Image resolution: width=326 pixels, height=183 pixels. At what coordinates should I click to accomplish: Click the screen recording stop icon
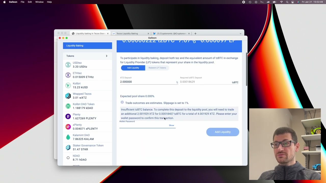(x=243, y=2)
